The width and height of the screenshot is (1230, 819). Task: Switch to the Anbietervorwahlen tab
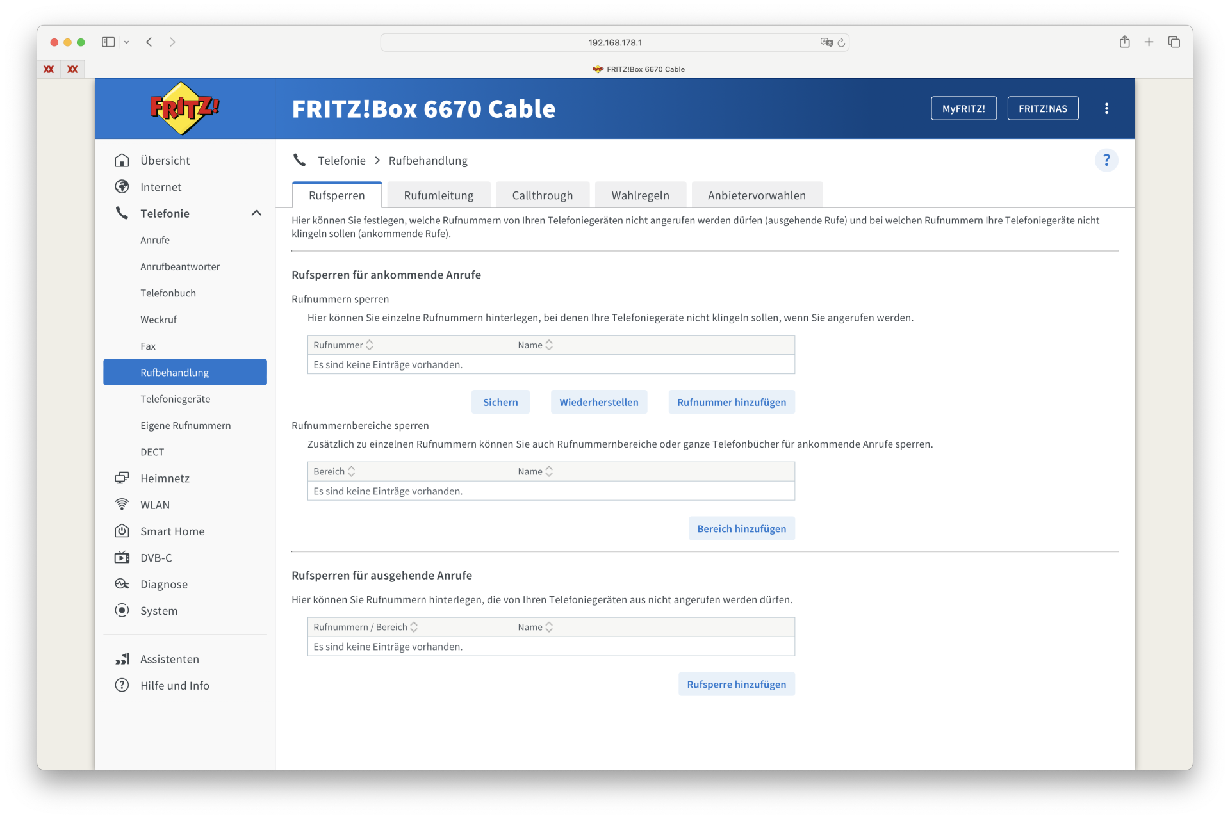757,195
